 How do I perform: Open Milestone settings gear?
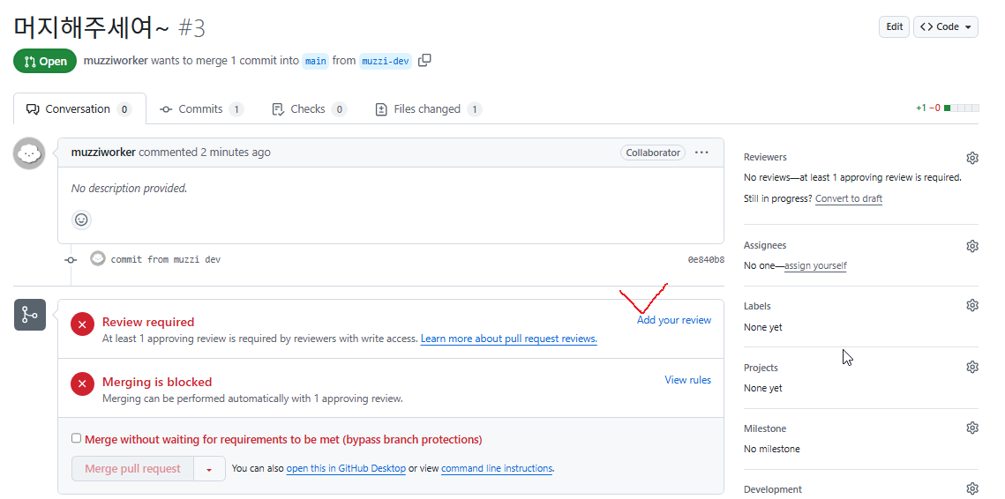(971, 428)
